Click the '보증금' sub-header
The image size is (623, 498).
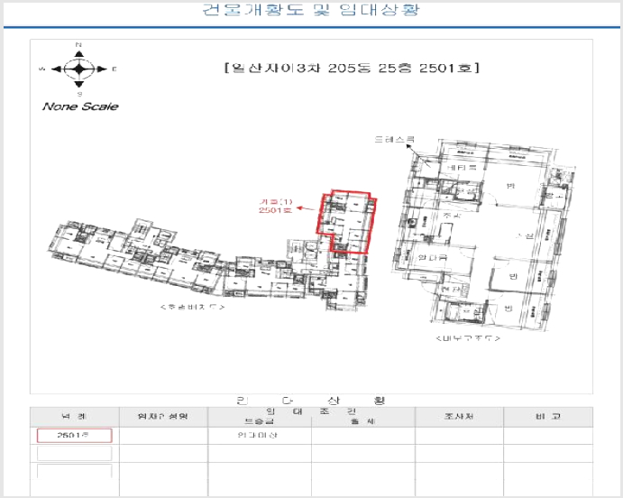[x=260, y=421]
